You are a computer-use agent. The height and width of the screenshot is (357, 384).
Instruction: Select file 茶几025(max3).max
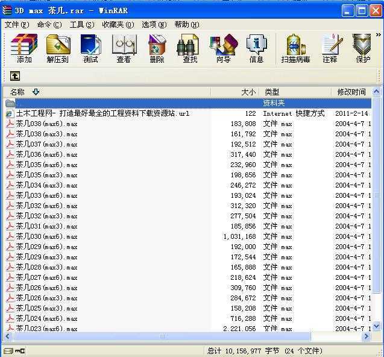(x=47, y=308)
